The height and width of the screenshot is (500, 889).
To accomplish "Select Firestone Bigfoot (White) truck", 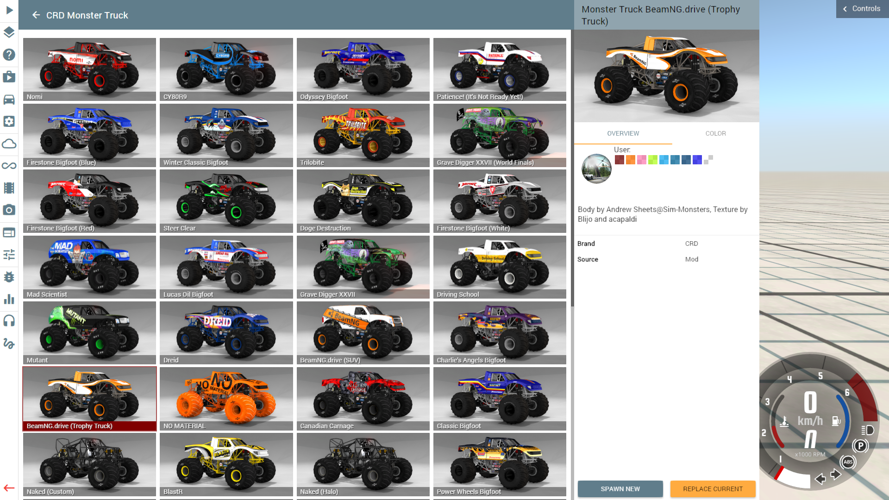I will click(500, 201).
